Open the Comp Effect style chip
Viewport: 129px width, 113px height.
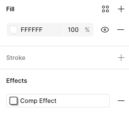(58, 101)
